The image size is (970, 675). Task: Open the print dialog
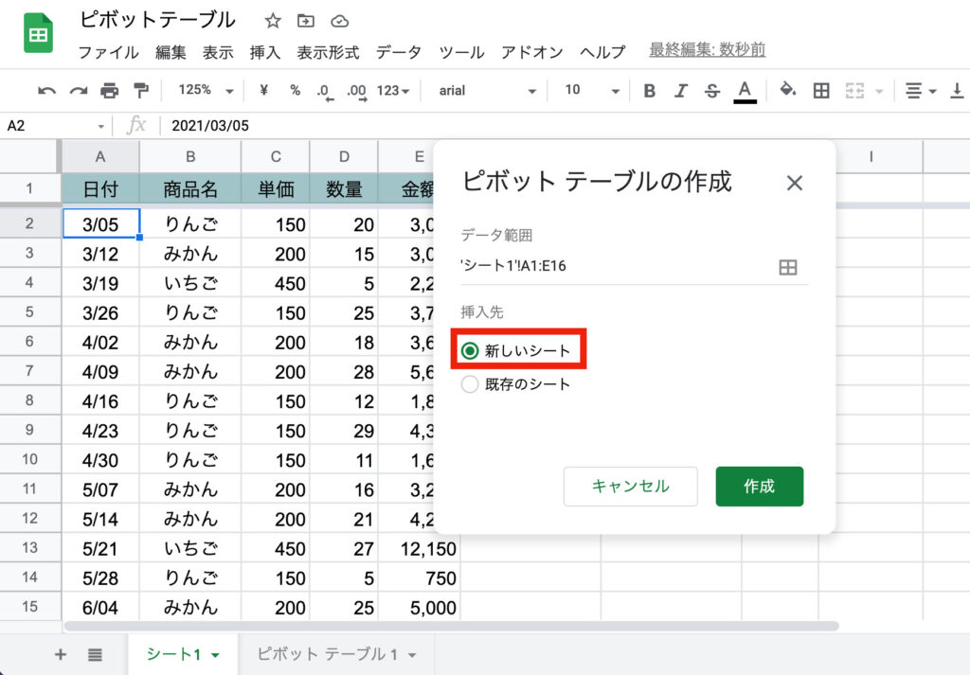pos(111,91)
